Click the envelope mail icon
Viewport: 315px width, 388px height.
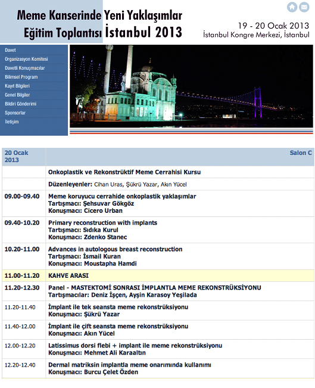[304, 7]
